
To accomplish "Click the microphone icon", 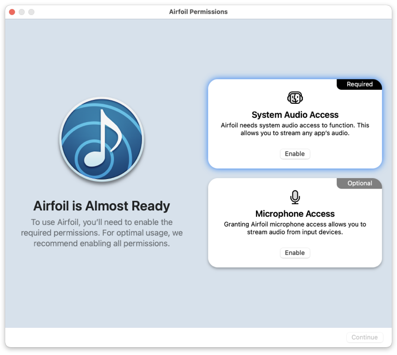I will click(295, 197).
